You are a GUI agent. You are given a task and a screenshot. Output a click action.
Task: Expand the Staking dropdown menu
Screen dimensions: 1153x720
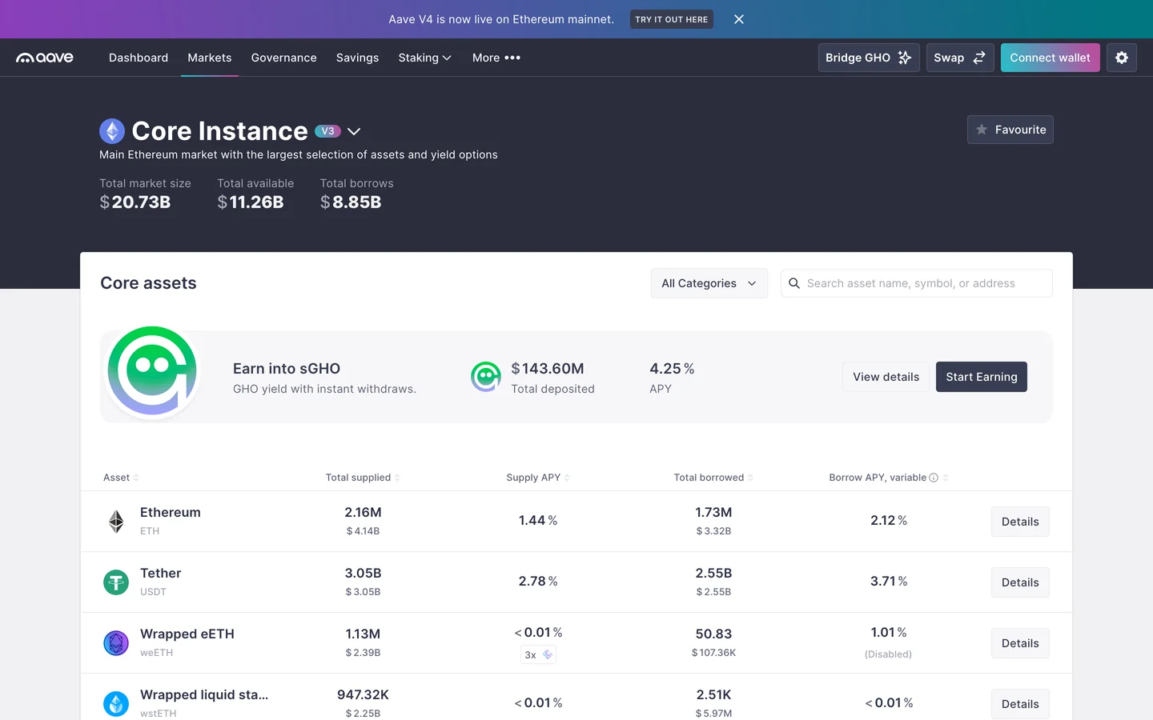coord(425,58)
